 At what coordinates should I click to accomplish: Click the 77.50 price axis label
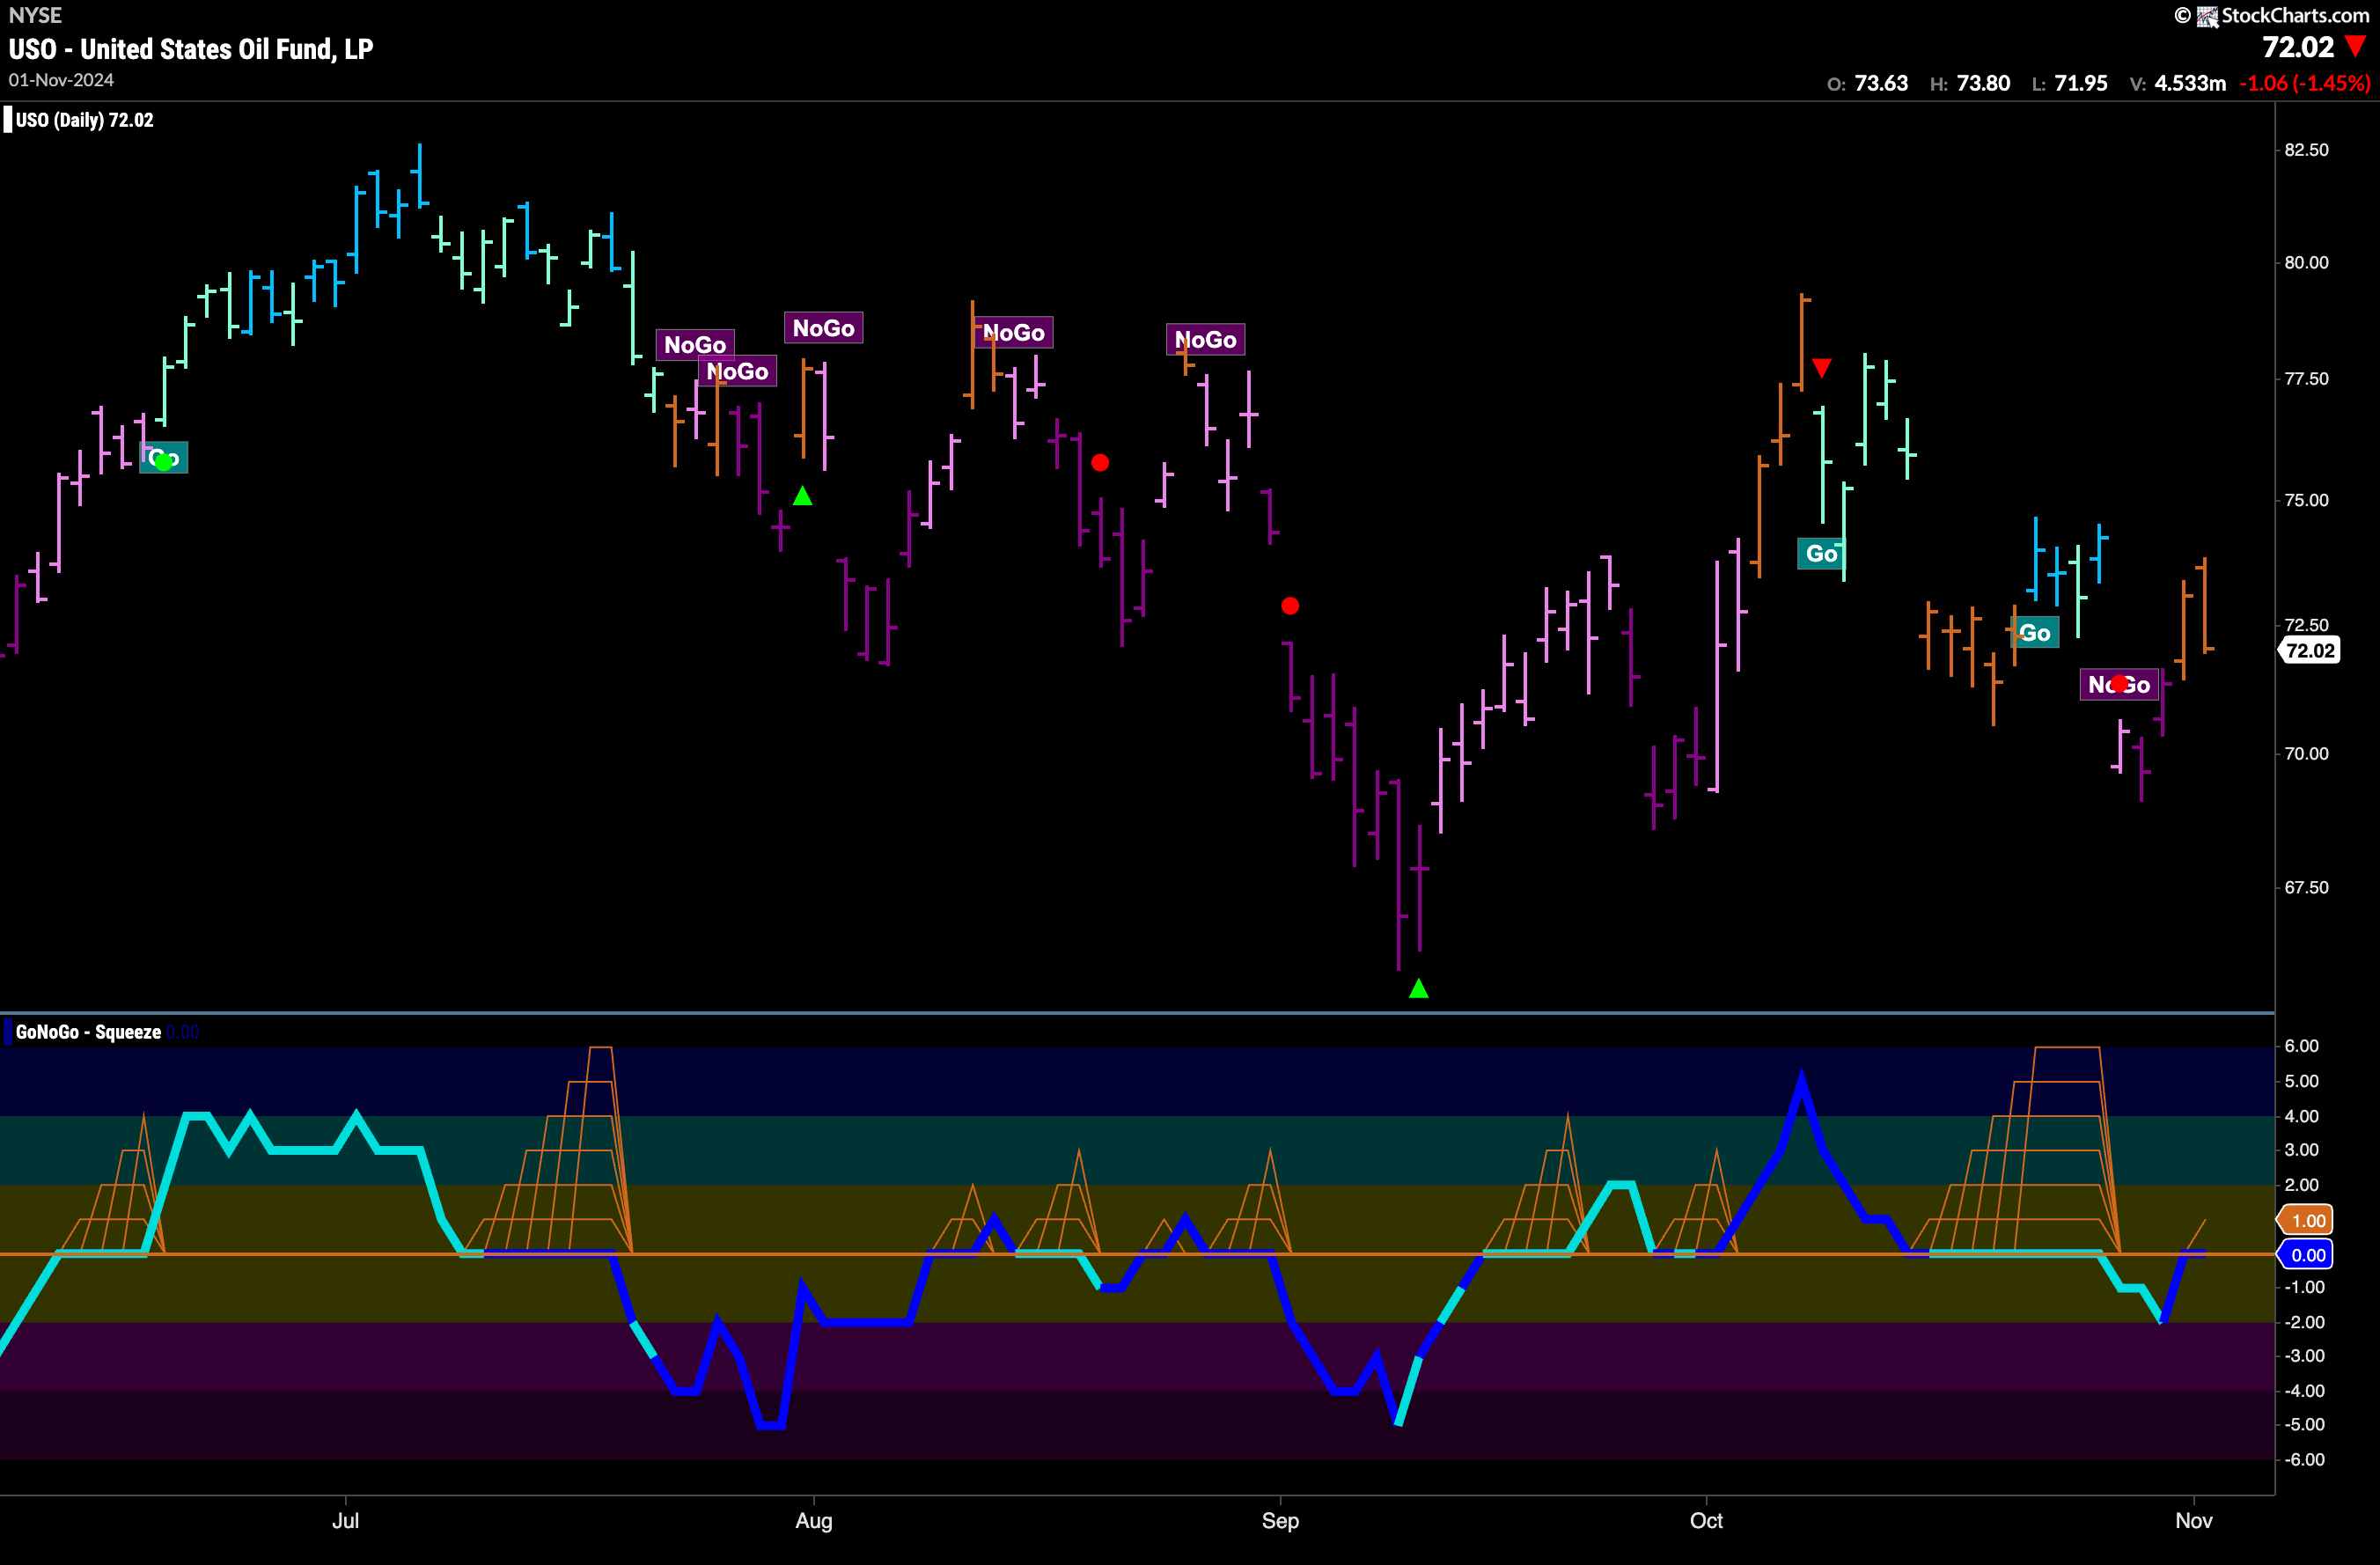[x=2306, y=379]
